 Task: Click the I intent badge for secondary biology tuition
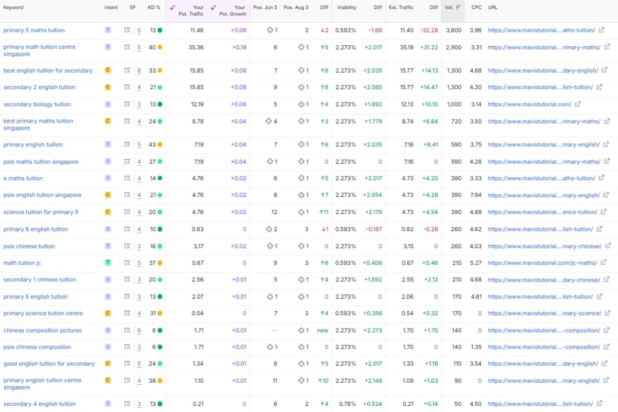[108, 104]
